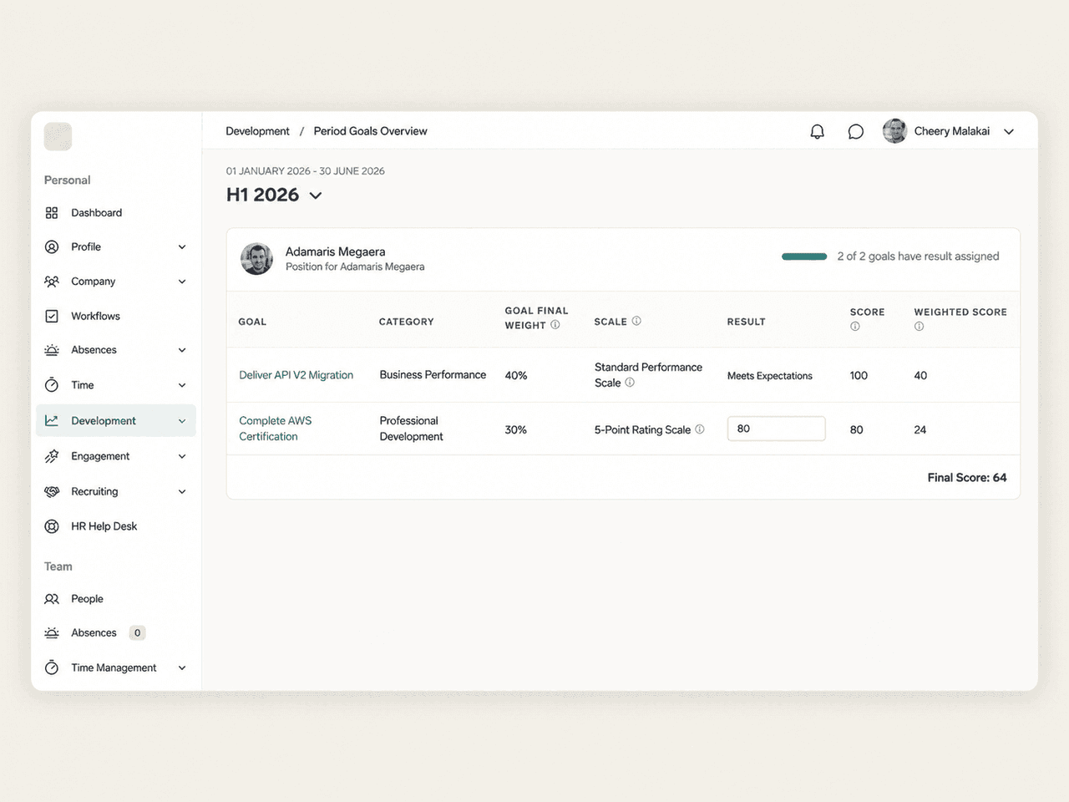This screenshot has width=1069, height=802.
Task: Expand the Time menu chevron
Action: 182,385
